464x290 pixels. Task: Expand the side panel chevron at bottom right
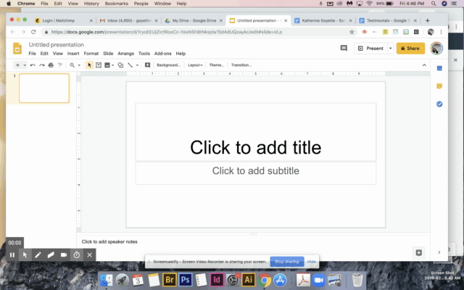[x=439, y=252]
